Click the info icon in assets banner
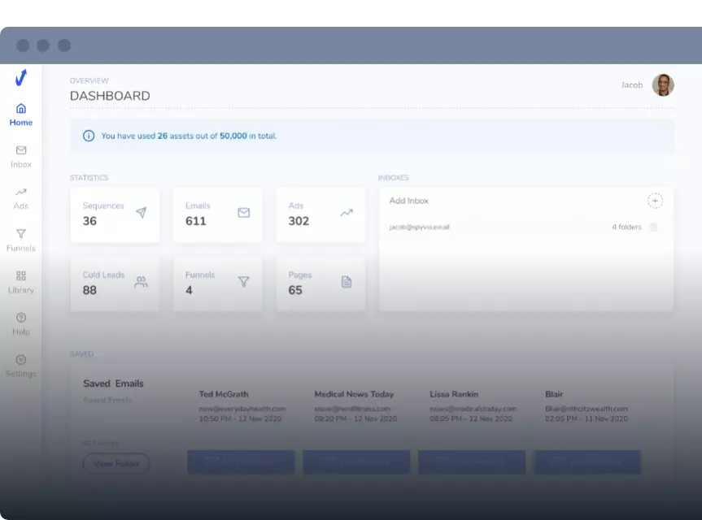This screenshot has width=702, height=520. (89, 136)
